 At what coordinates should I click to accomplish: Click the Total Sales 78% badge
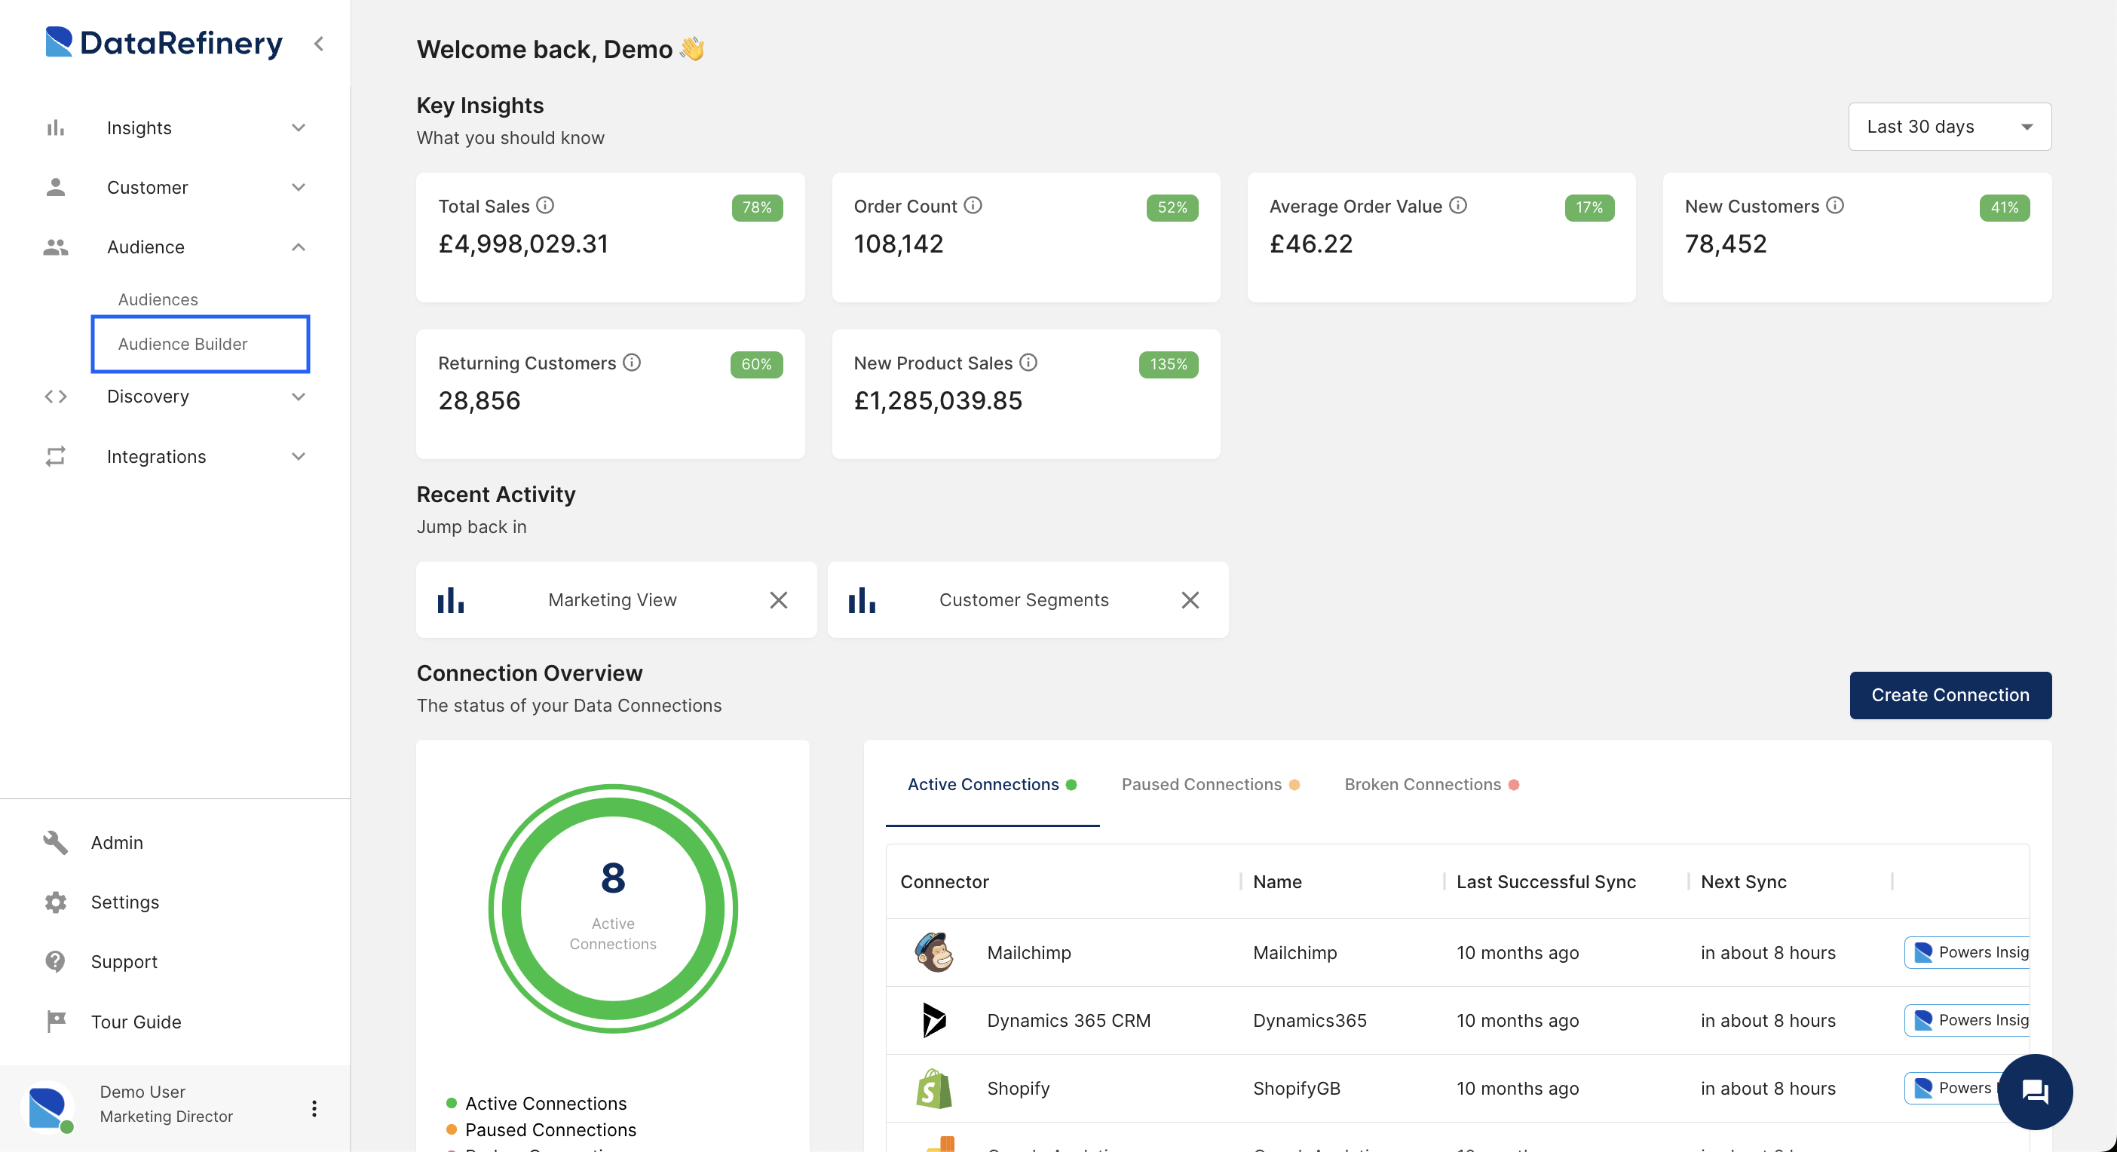pyautogui.click(x=756, y=207)
